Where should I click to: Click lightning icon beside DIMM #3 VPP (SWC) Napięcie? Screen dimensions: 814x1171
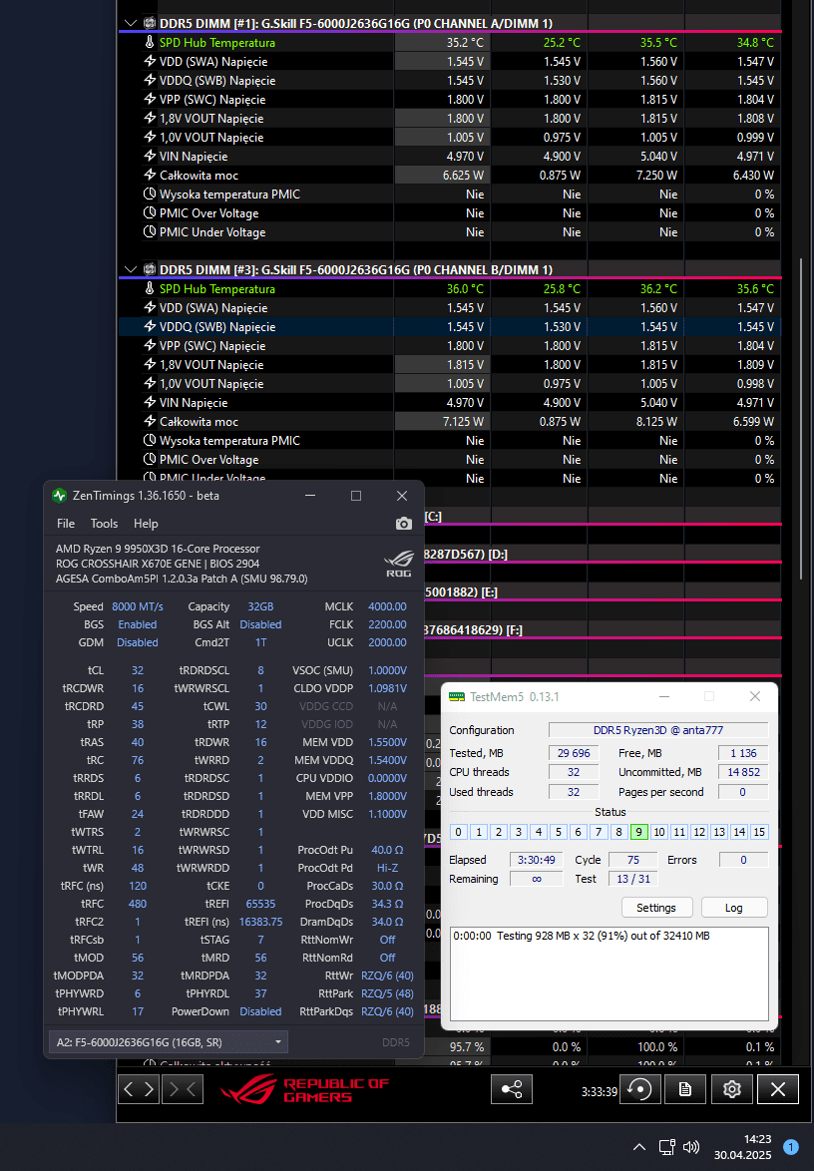coord(150,346)
